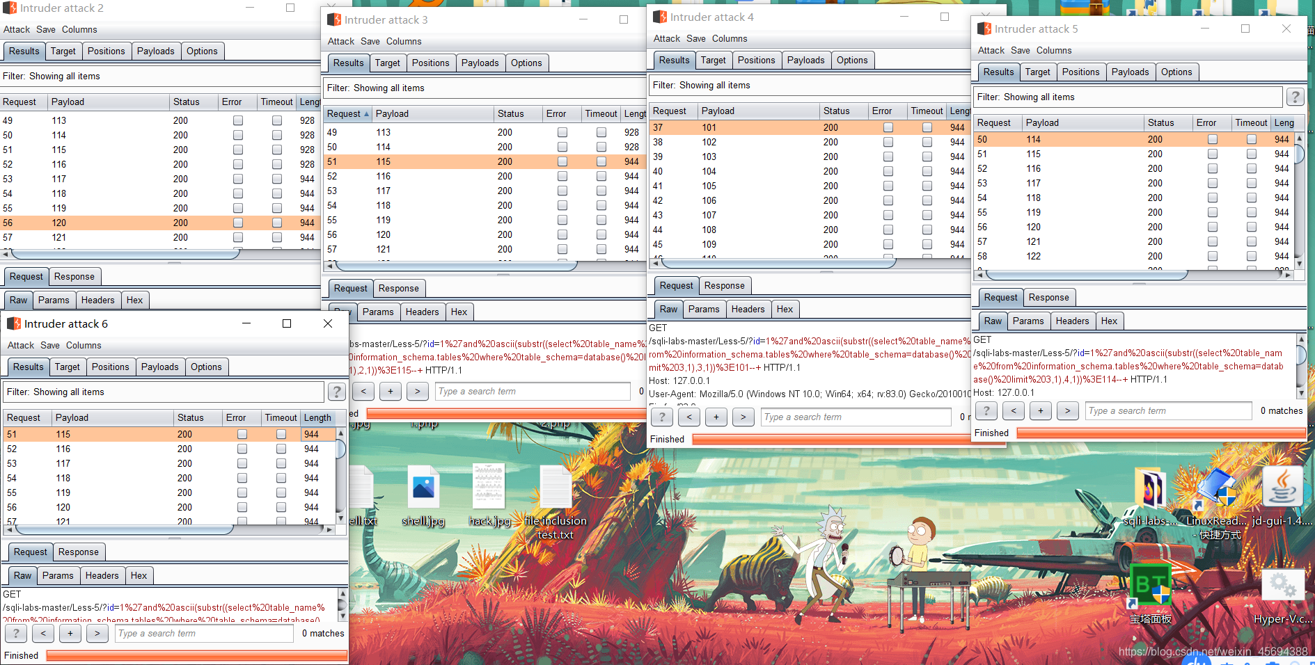Switch to Payloads tab in attack 5
Viewport: 1315px width, 665px height.
pyautogui.click(x=1130, y=72)
